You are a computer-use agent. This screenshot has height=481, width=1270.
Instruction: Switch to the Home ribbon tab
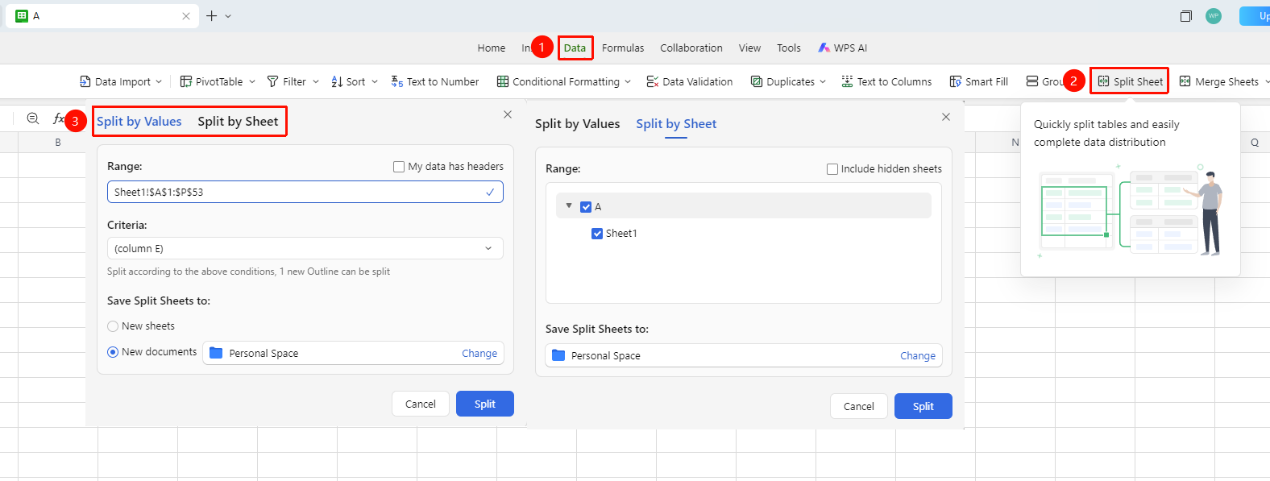(492, 48)
